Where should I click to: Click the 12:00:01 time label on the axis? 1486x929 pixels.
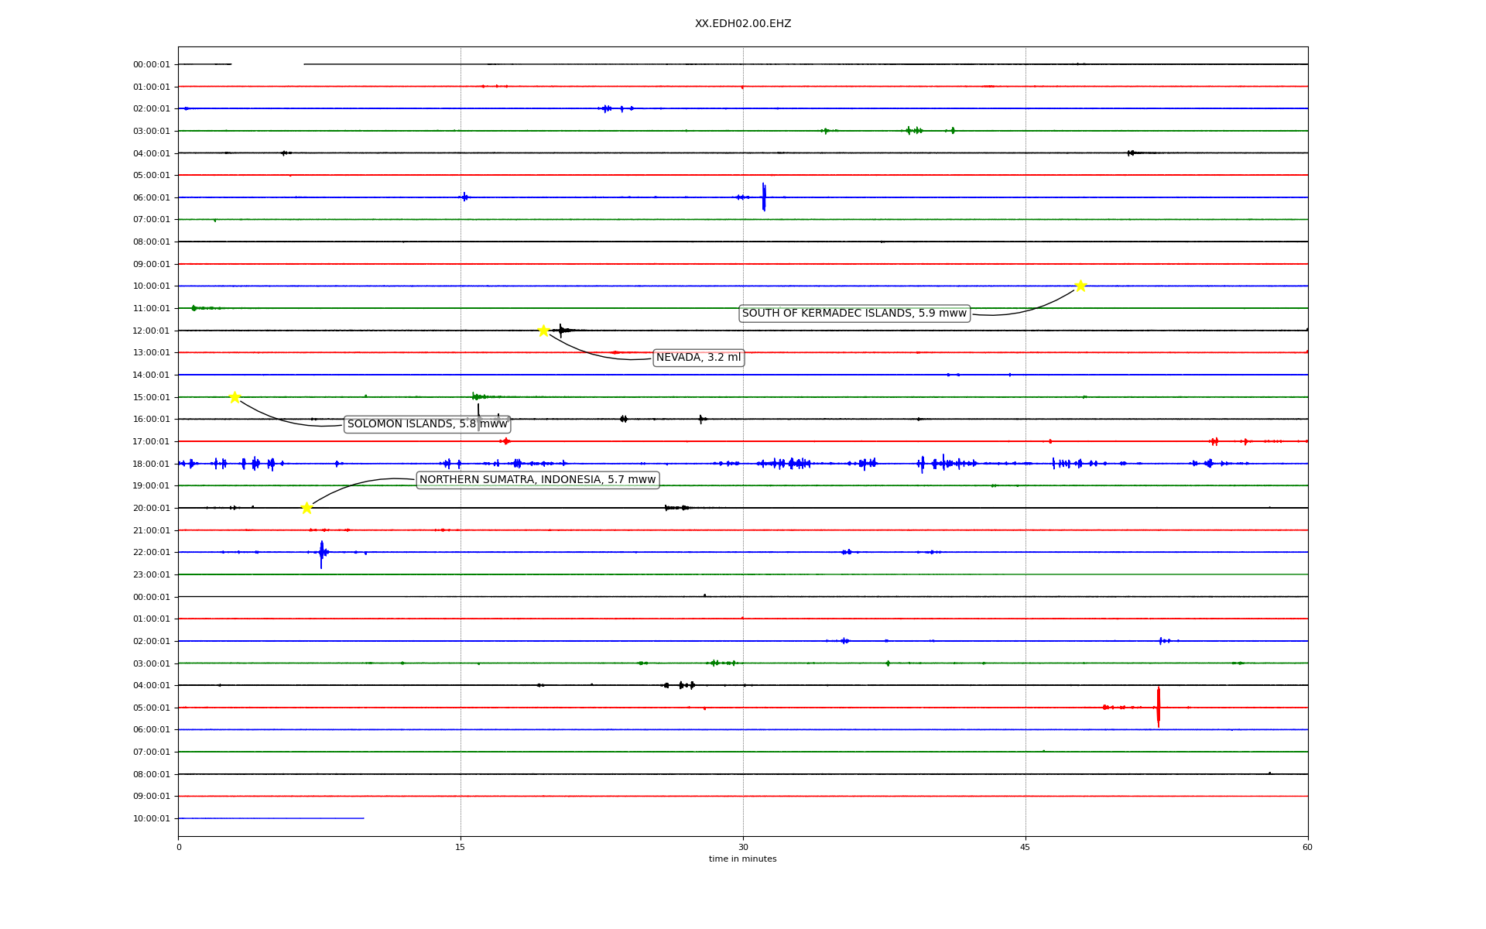coord(151,331)
